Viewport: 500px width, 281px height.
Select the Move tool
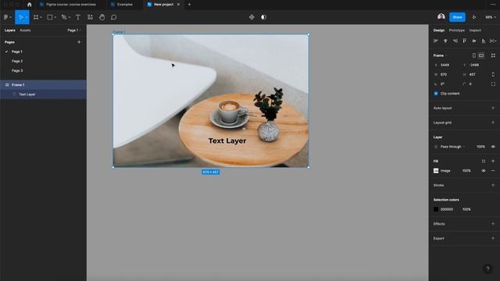tap(21, 17)
